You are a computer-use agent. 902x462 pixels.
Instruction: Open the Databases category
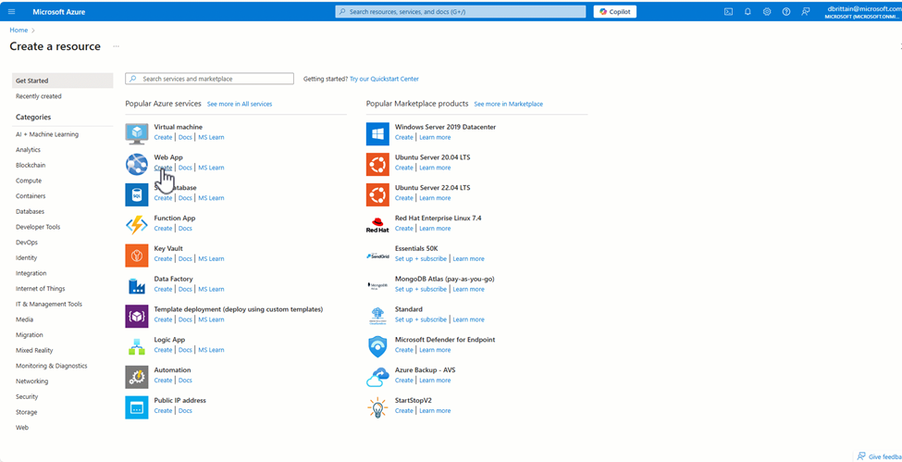coord(30,211)
